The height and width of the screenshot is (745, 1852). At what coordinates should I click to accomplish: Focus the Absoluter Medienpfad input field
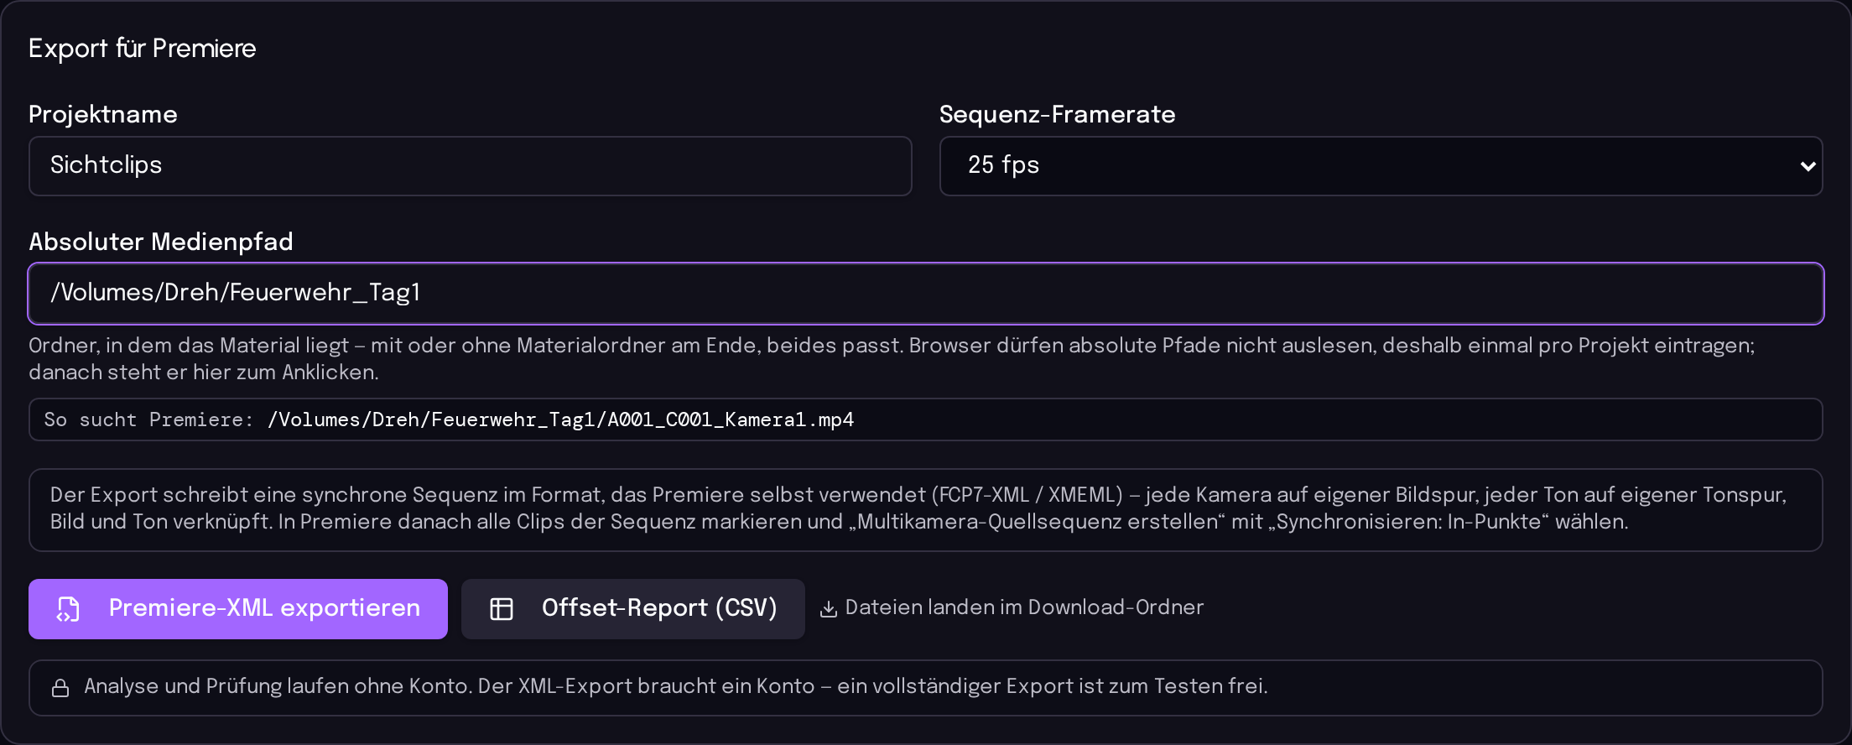(x=926, y=294)
